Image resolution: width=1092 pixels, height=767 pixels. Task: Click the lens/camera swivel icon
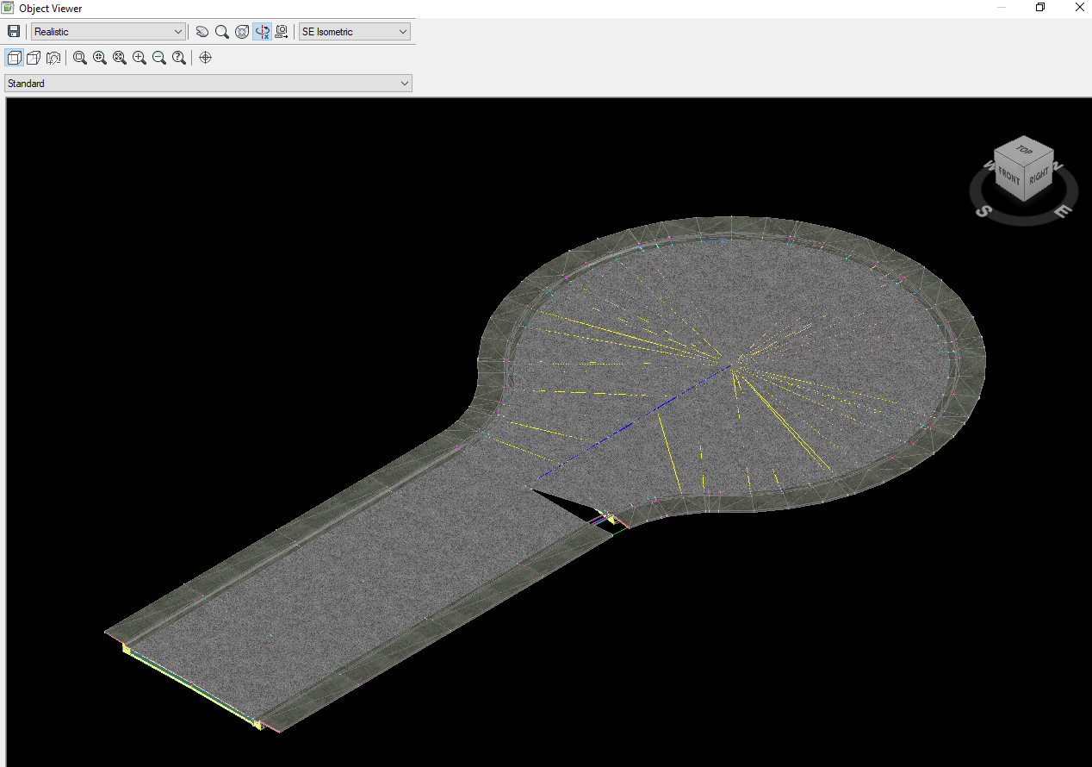click(53, 58)
